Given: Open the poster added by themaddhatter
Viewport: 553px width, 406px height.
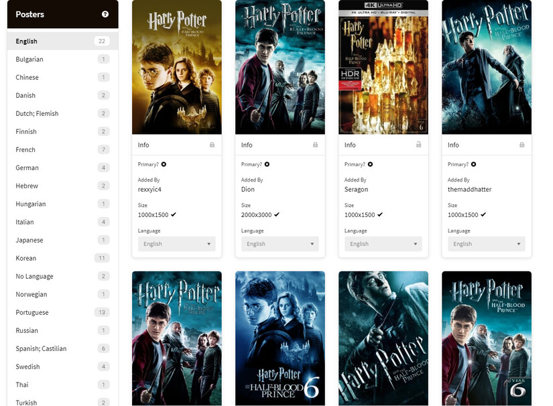Looking at the screenshot, I should point(487,67).
